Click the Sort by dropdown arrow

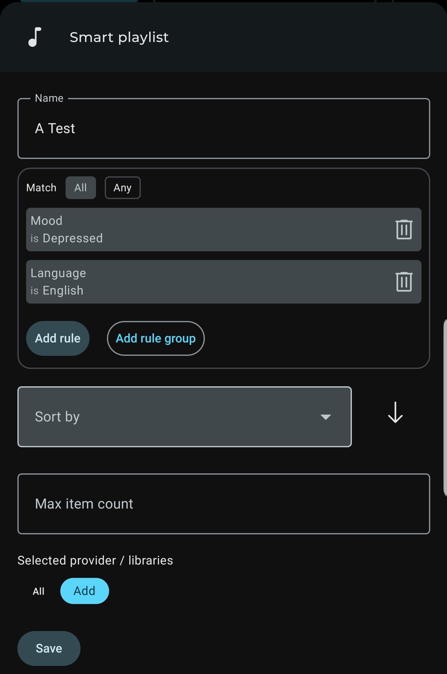[325, 417]
